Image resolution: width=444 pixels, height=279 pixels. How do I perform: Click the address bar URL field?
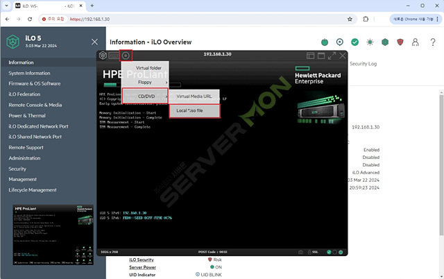(x=198, y=19)
